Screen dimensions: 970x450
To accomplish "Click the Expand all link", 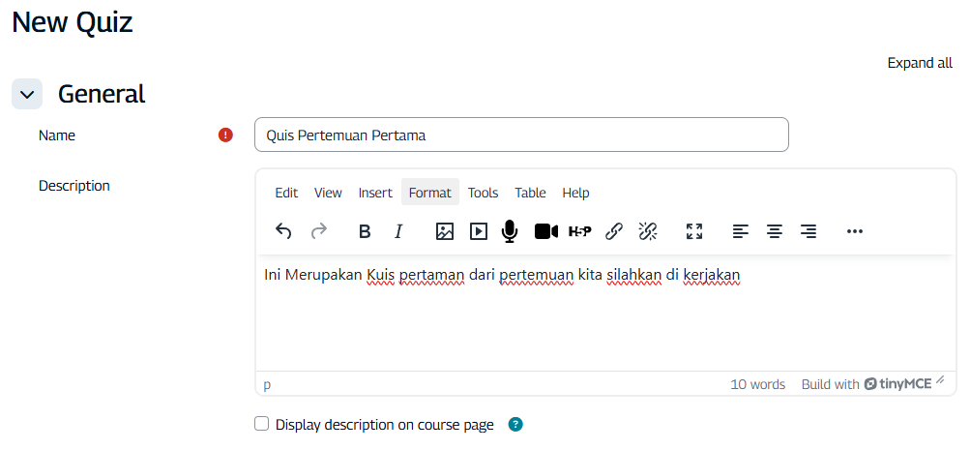I will click(x=920, y=63).
